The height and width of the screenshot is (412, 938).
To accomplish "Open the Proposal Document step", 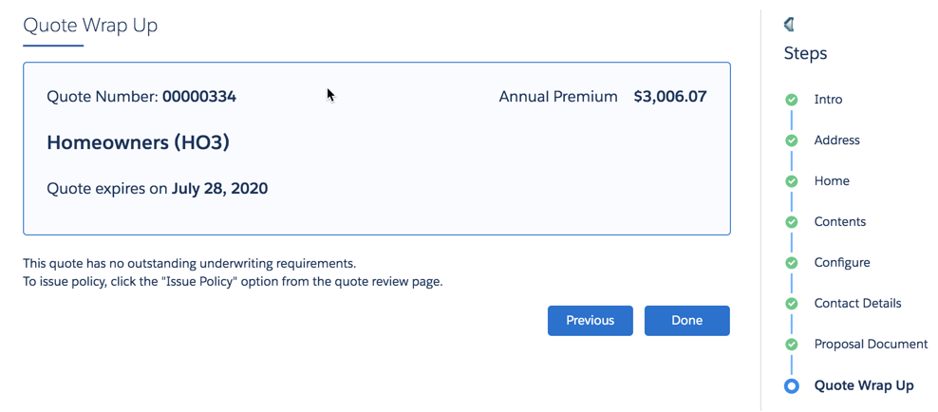I will click(x=871, y=344).
